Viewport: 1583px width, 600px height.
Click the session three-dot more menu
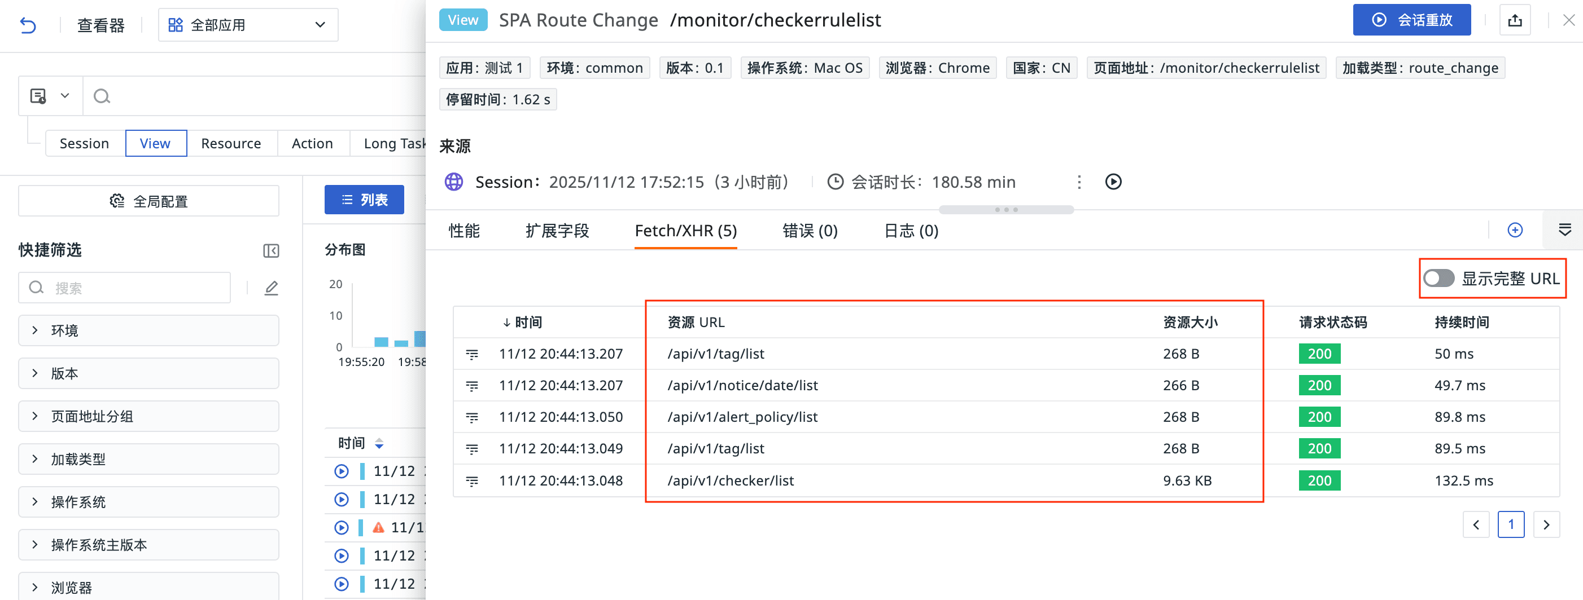[x=1079, y=182]
